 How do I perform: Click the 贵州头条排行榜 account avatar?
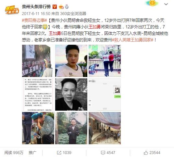pos(12,10)
